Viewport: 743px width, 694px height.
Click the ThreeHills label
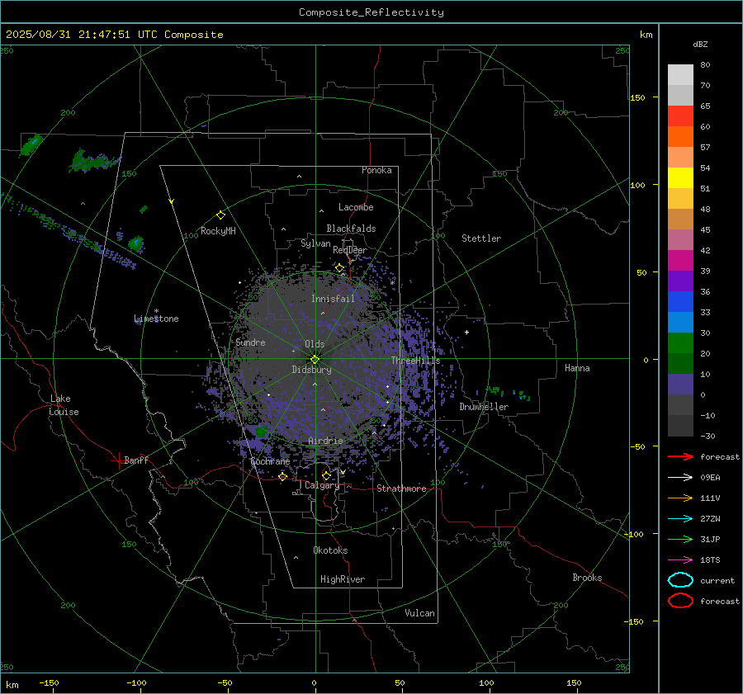(x=415, y=361)
